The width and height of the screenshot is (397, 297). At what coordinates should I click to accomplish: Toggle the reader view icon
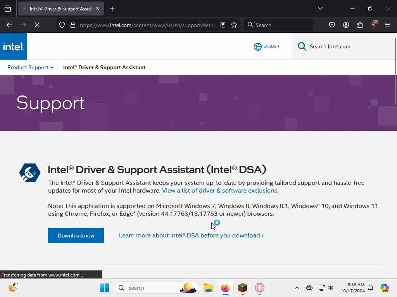point(223,25)
